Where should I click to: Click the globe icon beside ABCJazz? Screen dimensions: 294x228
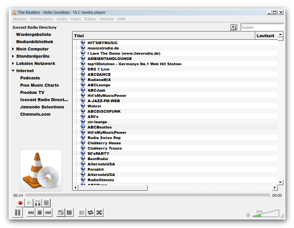point(83,90)
